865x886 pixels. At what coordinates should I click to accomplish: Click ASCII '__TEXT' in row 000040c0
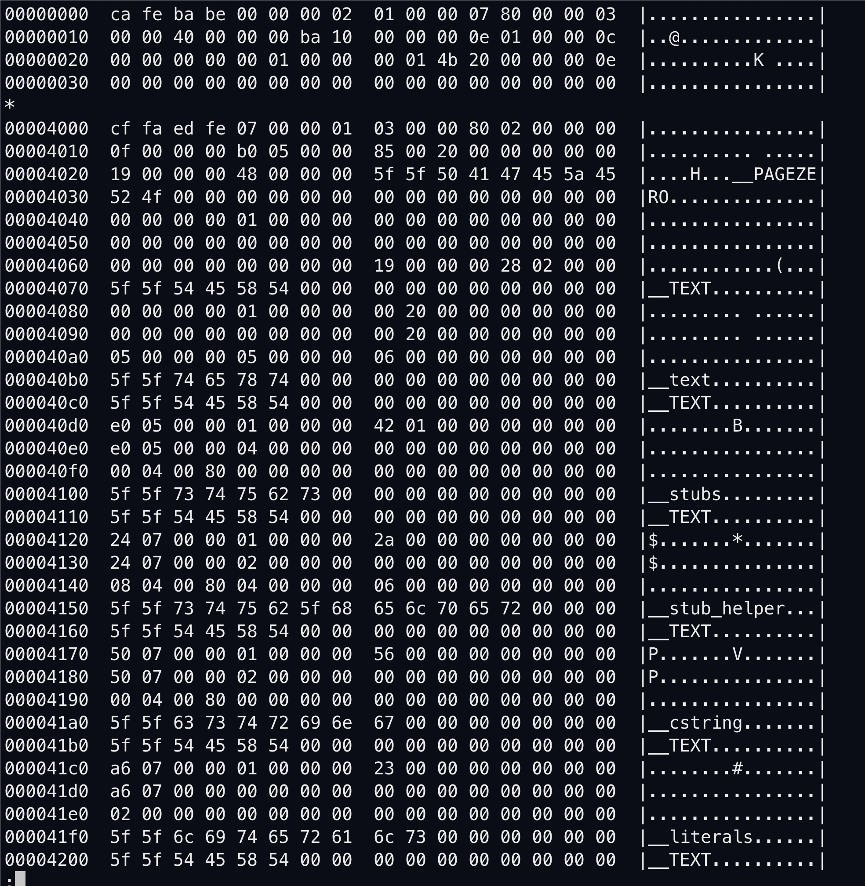tap(679, 403)
